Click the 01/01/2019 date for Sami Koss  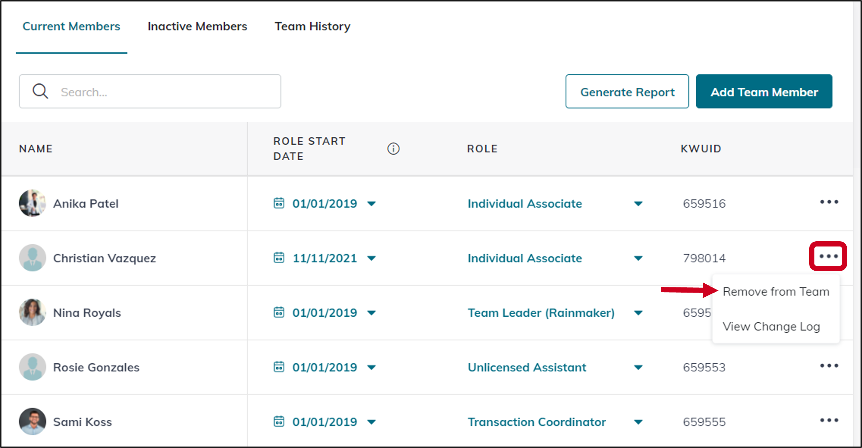point(325,422)
